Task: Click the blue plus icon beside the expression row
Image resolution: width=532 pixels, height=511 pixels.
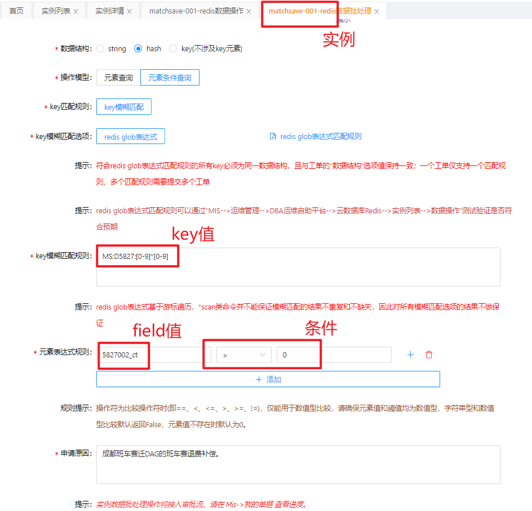Action: (x=410, y=355)
